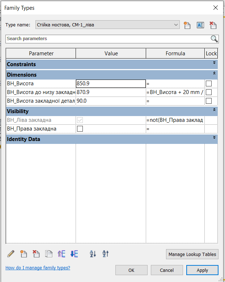225x282 pixels.
Task: Click the New Parameter icon at bottom
Action: (x=24, y=254)
